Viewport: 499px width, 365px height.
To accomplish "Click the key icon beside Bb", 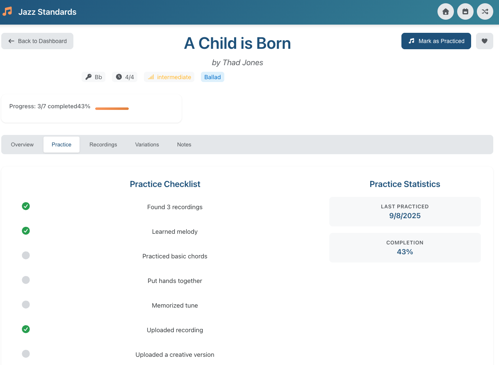I will 88,77.
